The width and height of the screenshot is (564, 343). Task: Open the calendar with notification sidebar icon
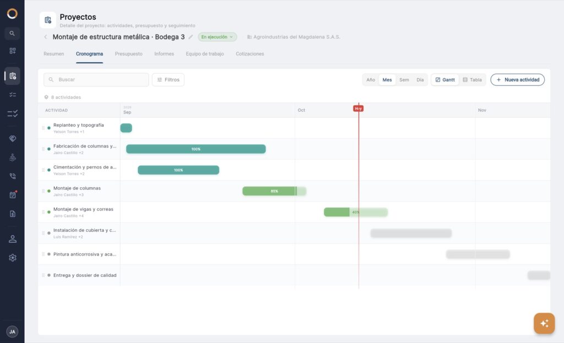(x=12, y=195)
